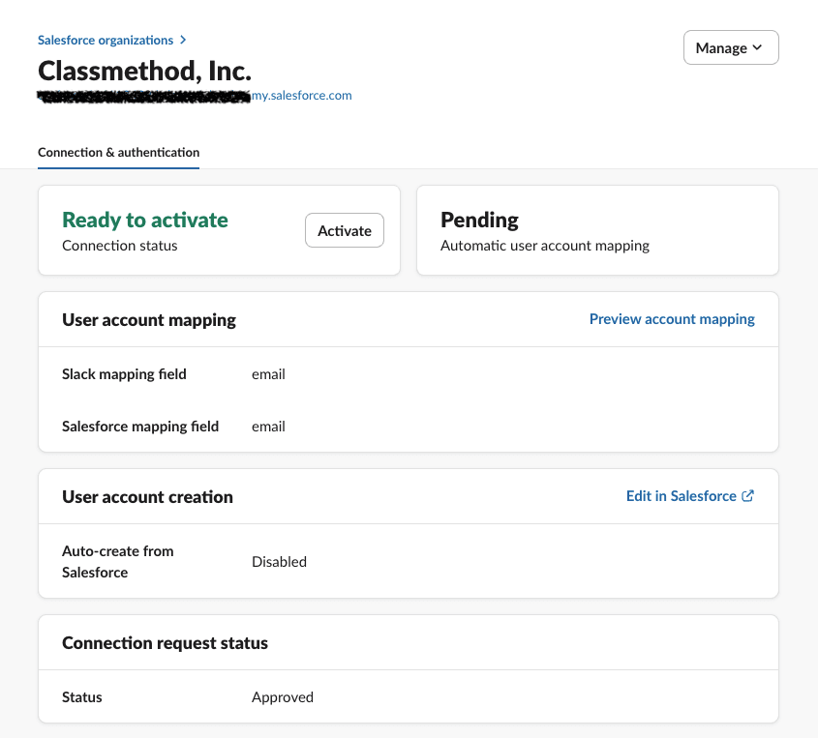Select the Connection & authentication tab

click(x=118, y=152)
